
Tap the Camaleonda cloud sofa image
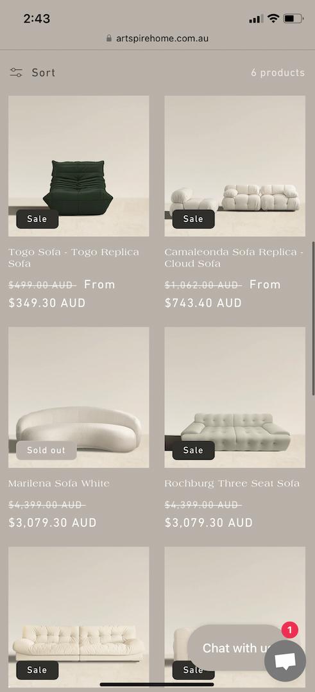click(x=235, y=166)
